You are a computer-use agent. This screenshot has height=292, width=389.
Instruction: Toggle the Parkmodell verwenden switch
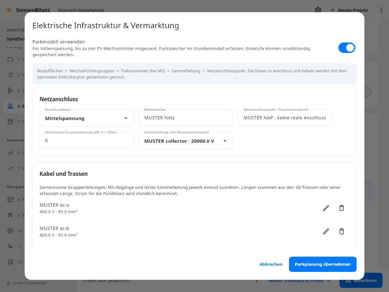coord(347,48)
